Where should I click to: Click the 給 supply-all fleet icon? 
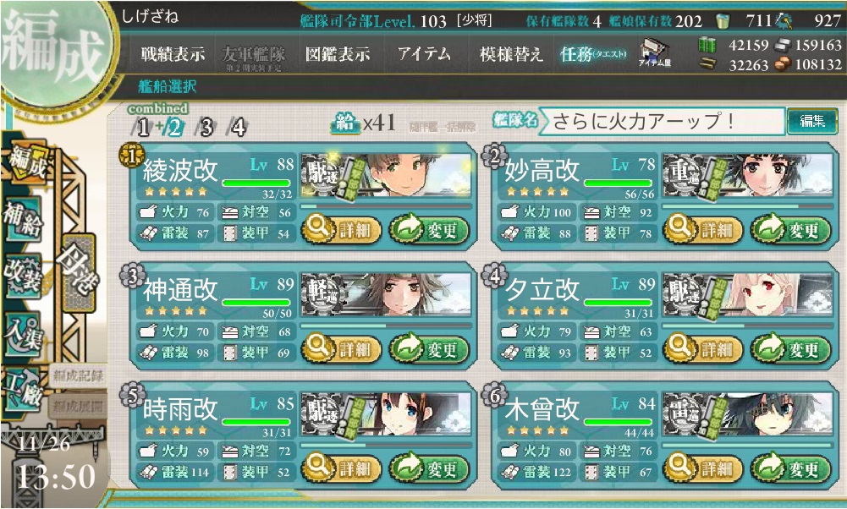pyautogui.click(x=346, y=124)
